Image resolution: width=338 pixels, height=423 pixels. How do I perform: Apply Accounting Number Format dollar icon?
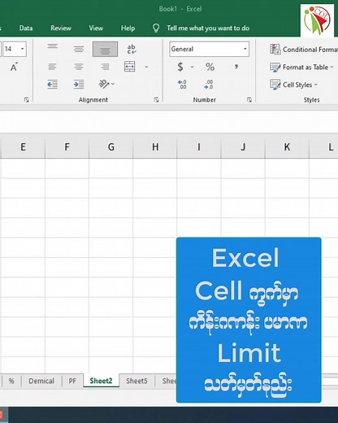[x=180, y=67]
